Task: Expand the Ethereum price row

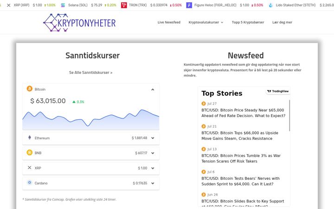Action: pyautogui.click(x=153, y=138)
